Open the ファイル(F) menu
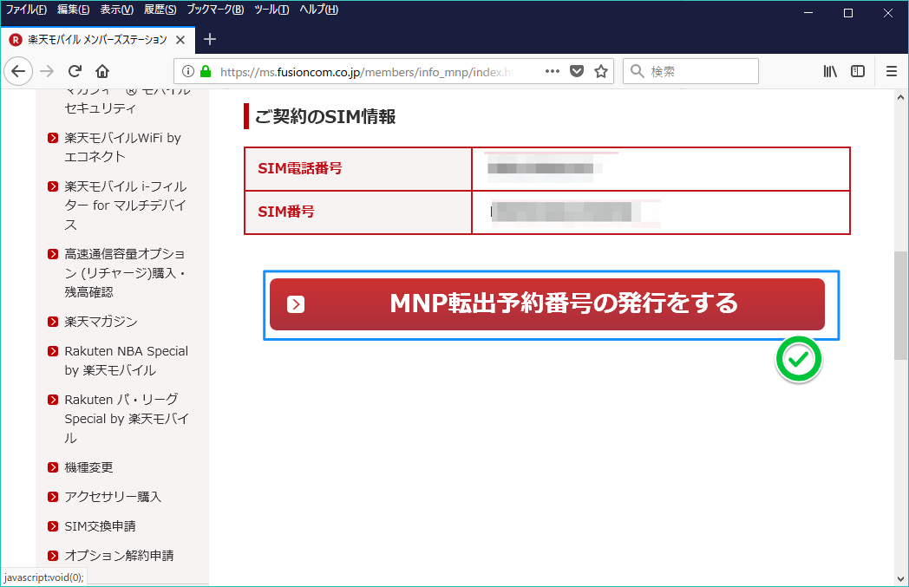The height and width of the screenshot is (587, 909). [26, 10]
